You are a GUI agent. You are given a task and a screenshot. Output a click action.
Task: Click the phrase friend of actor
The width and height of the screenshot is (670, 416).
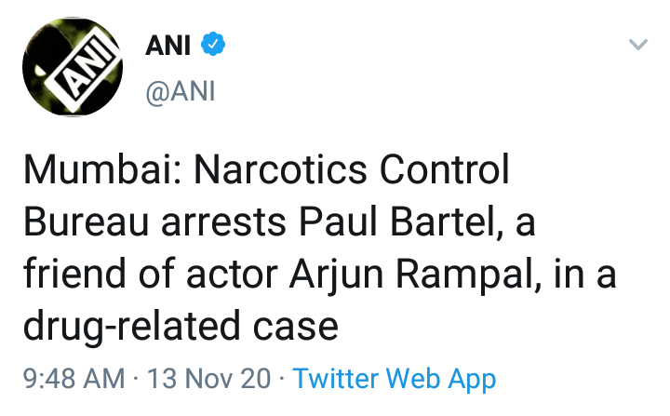(x=142, y=275)
